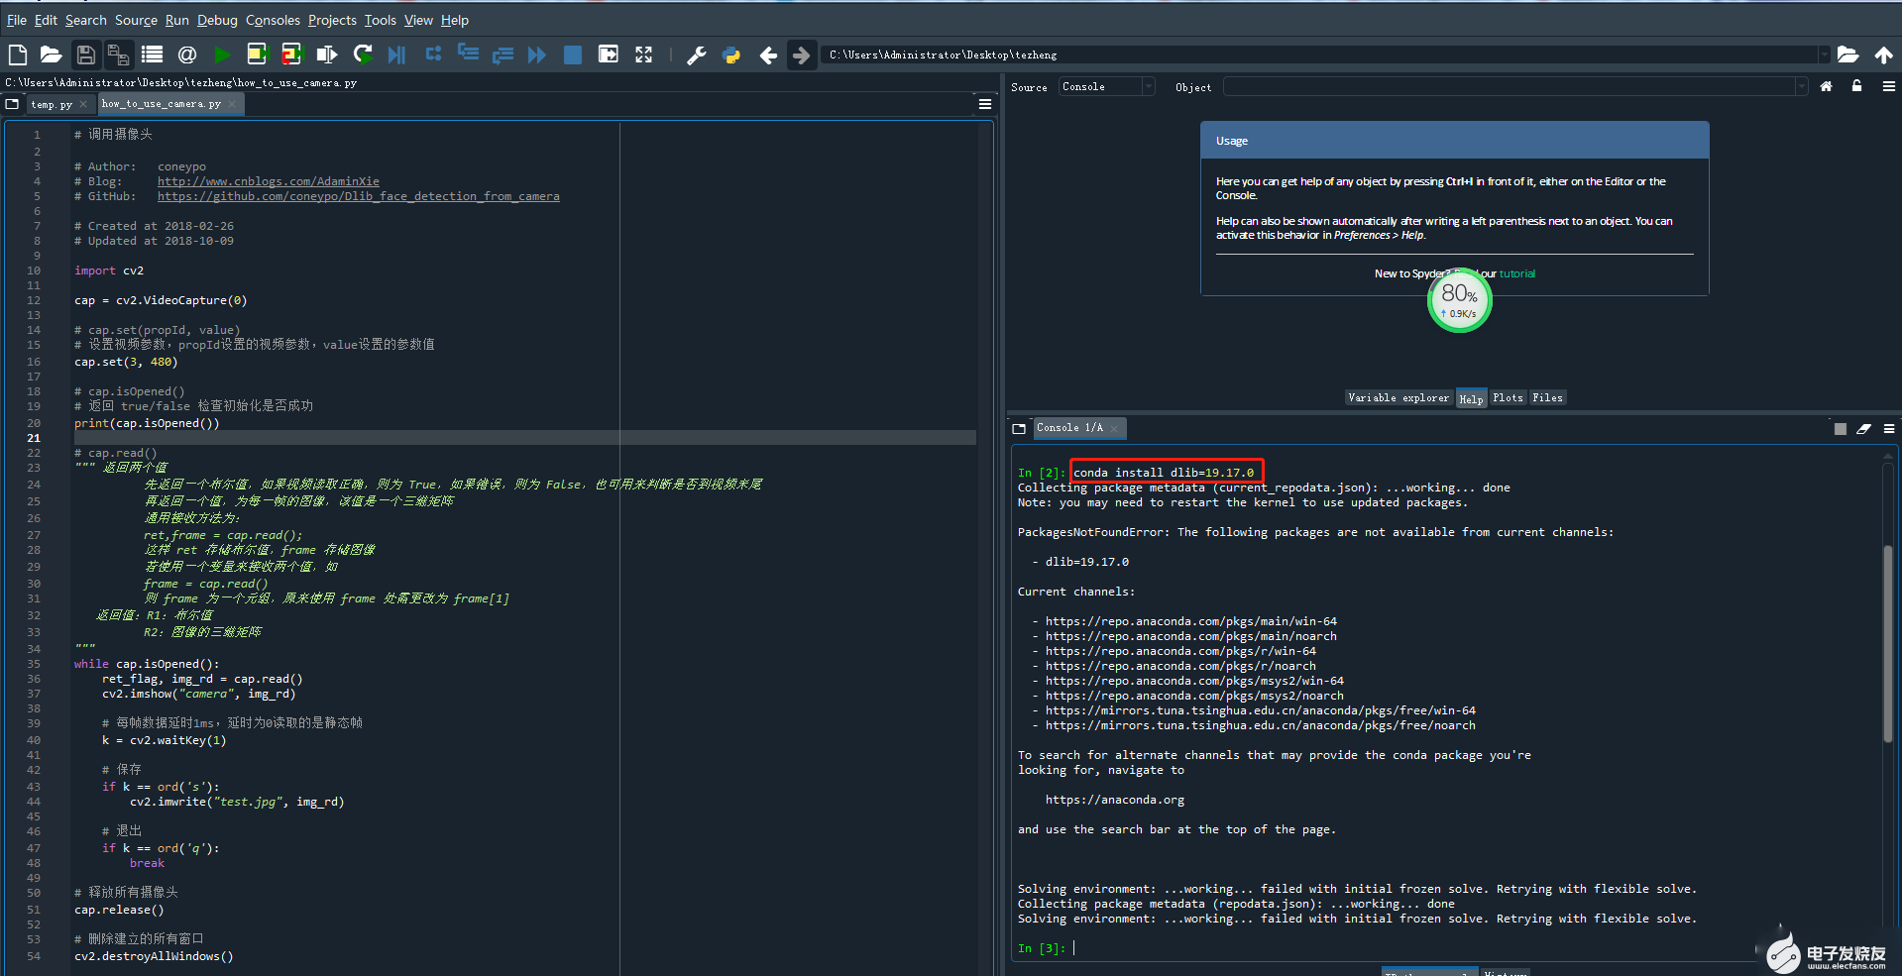Switch to the Files tab
The image size is (1902, 976).
tap(1547, 398)
